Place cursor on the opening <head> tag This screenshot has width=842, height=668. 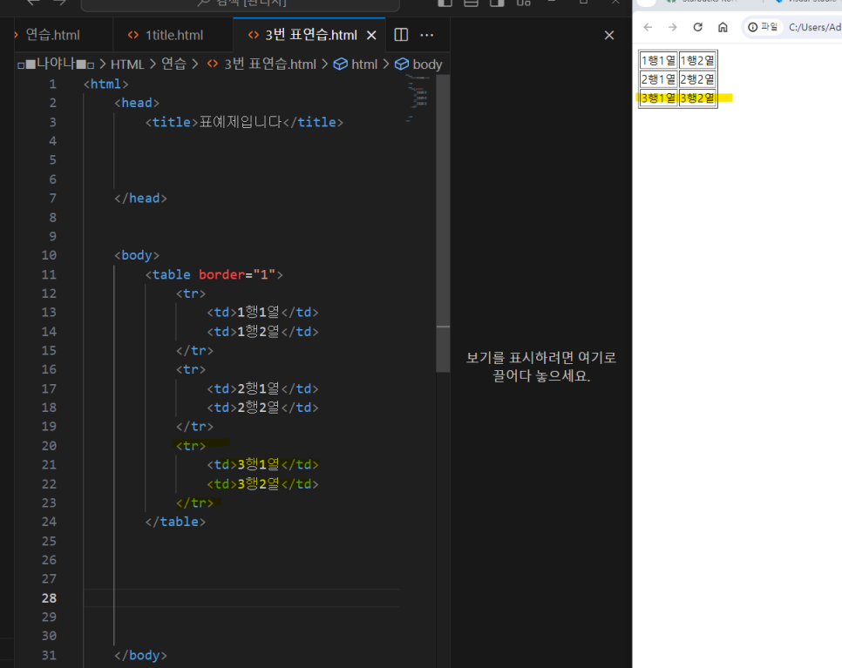pyautogui.click(x=137, y=103)
